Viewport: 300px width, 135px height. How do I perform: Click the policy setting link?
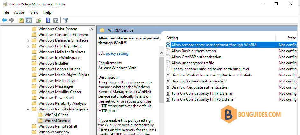click(x=118, y=53)
